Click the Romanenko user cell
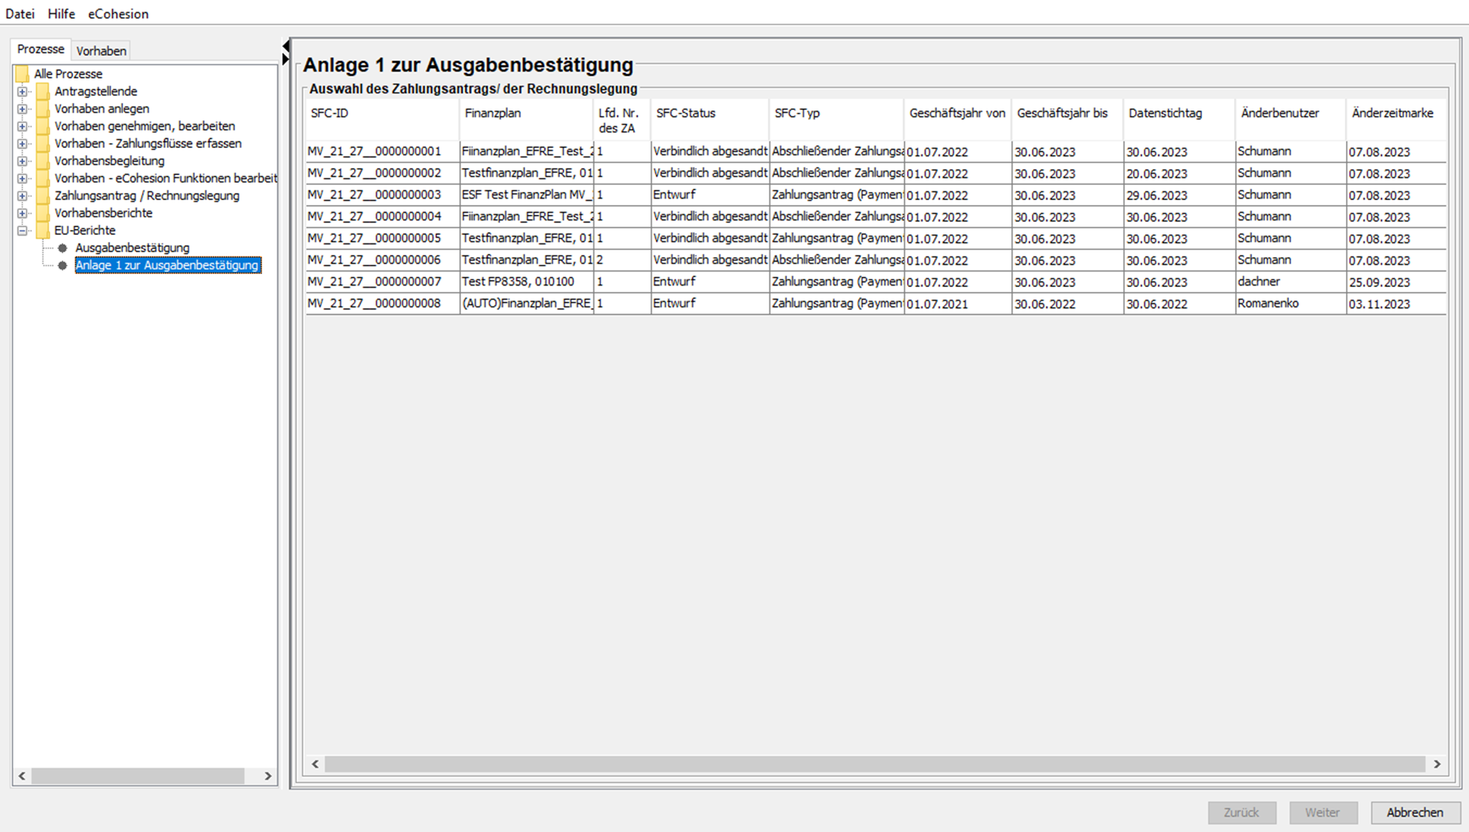The image size is (1469, 832). [x=1291, y=304]
